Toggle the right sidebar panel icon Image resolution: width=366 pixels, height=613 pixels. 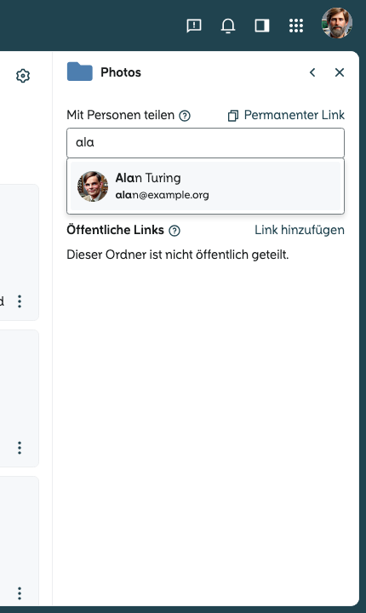coord(262,26)
